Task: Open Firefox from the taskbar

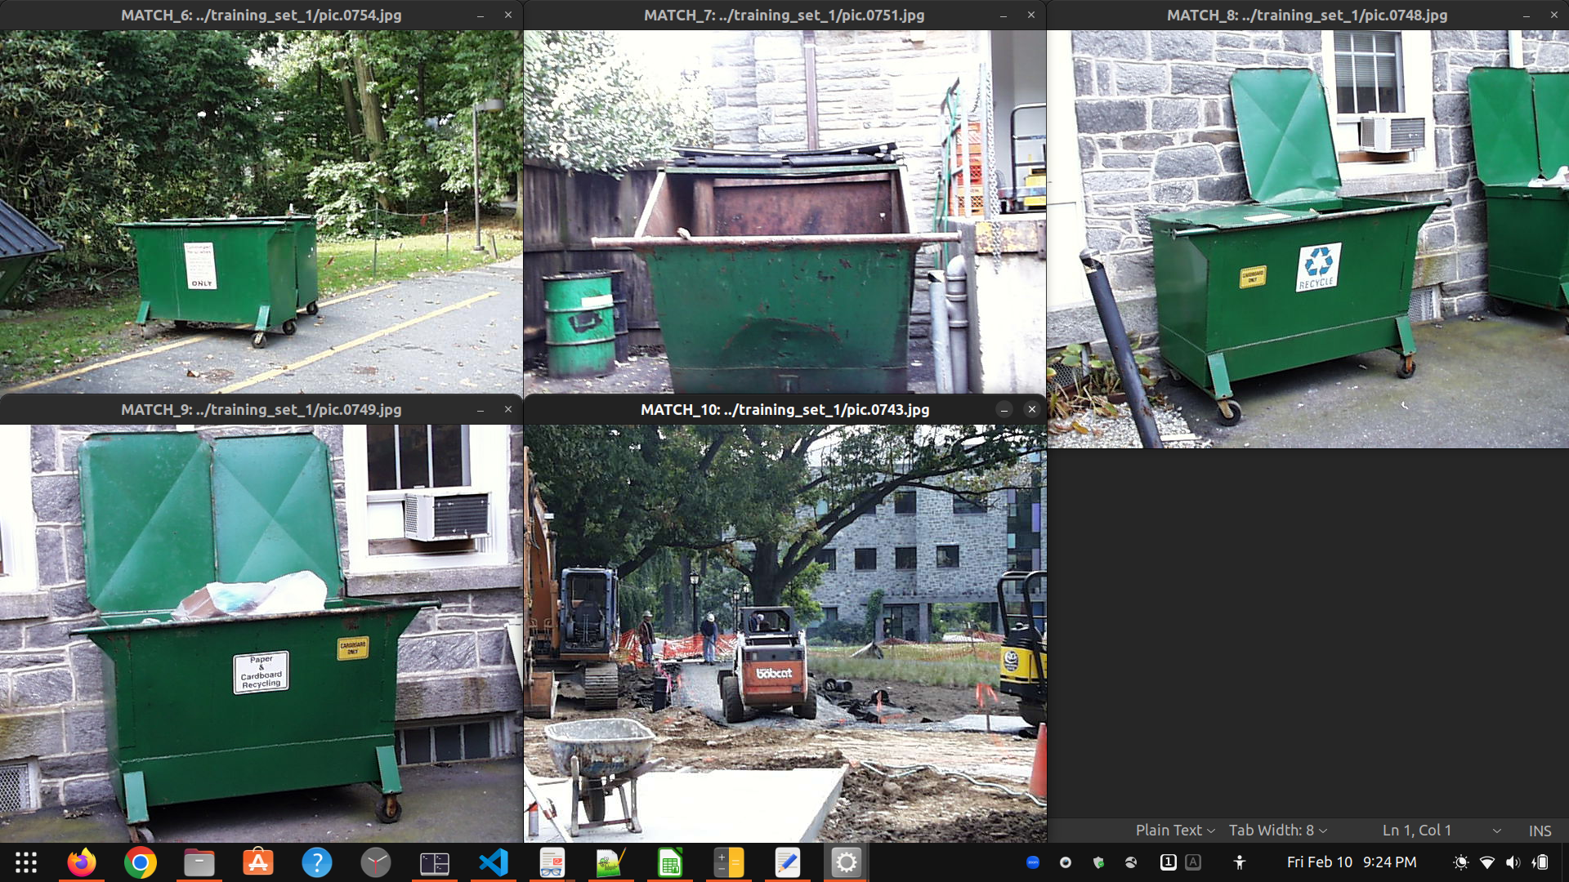Action: pyautogui.click(x=82, y=862)
